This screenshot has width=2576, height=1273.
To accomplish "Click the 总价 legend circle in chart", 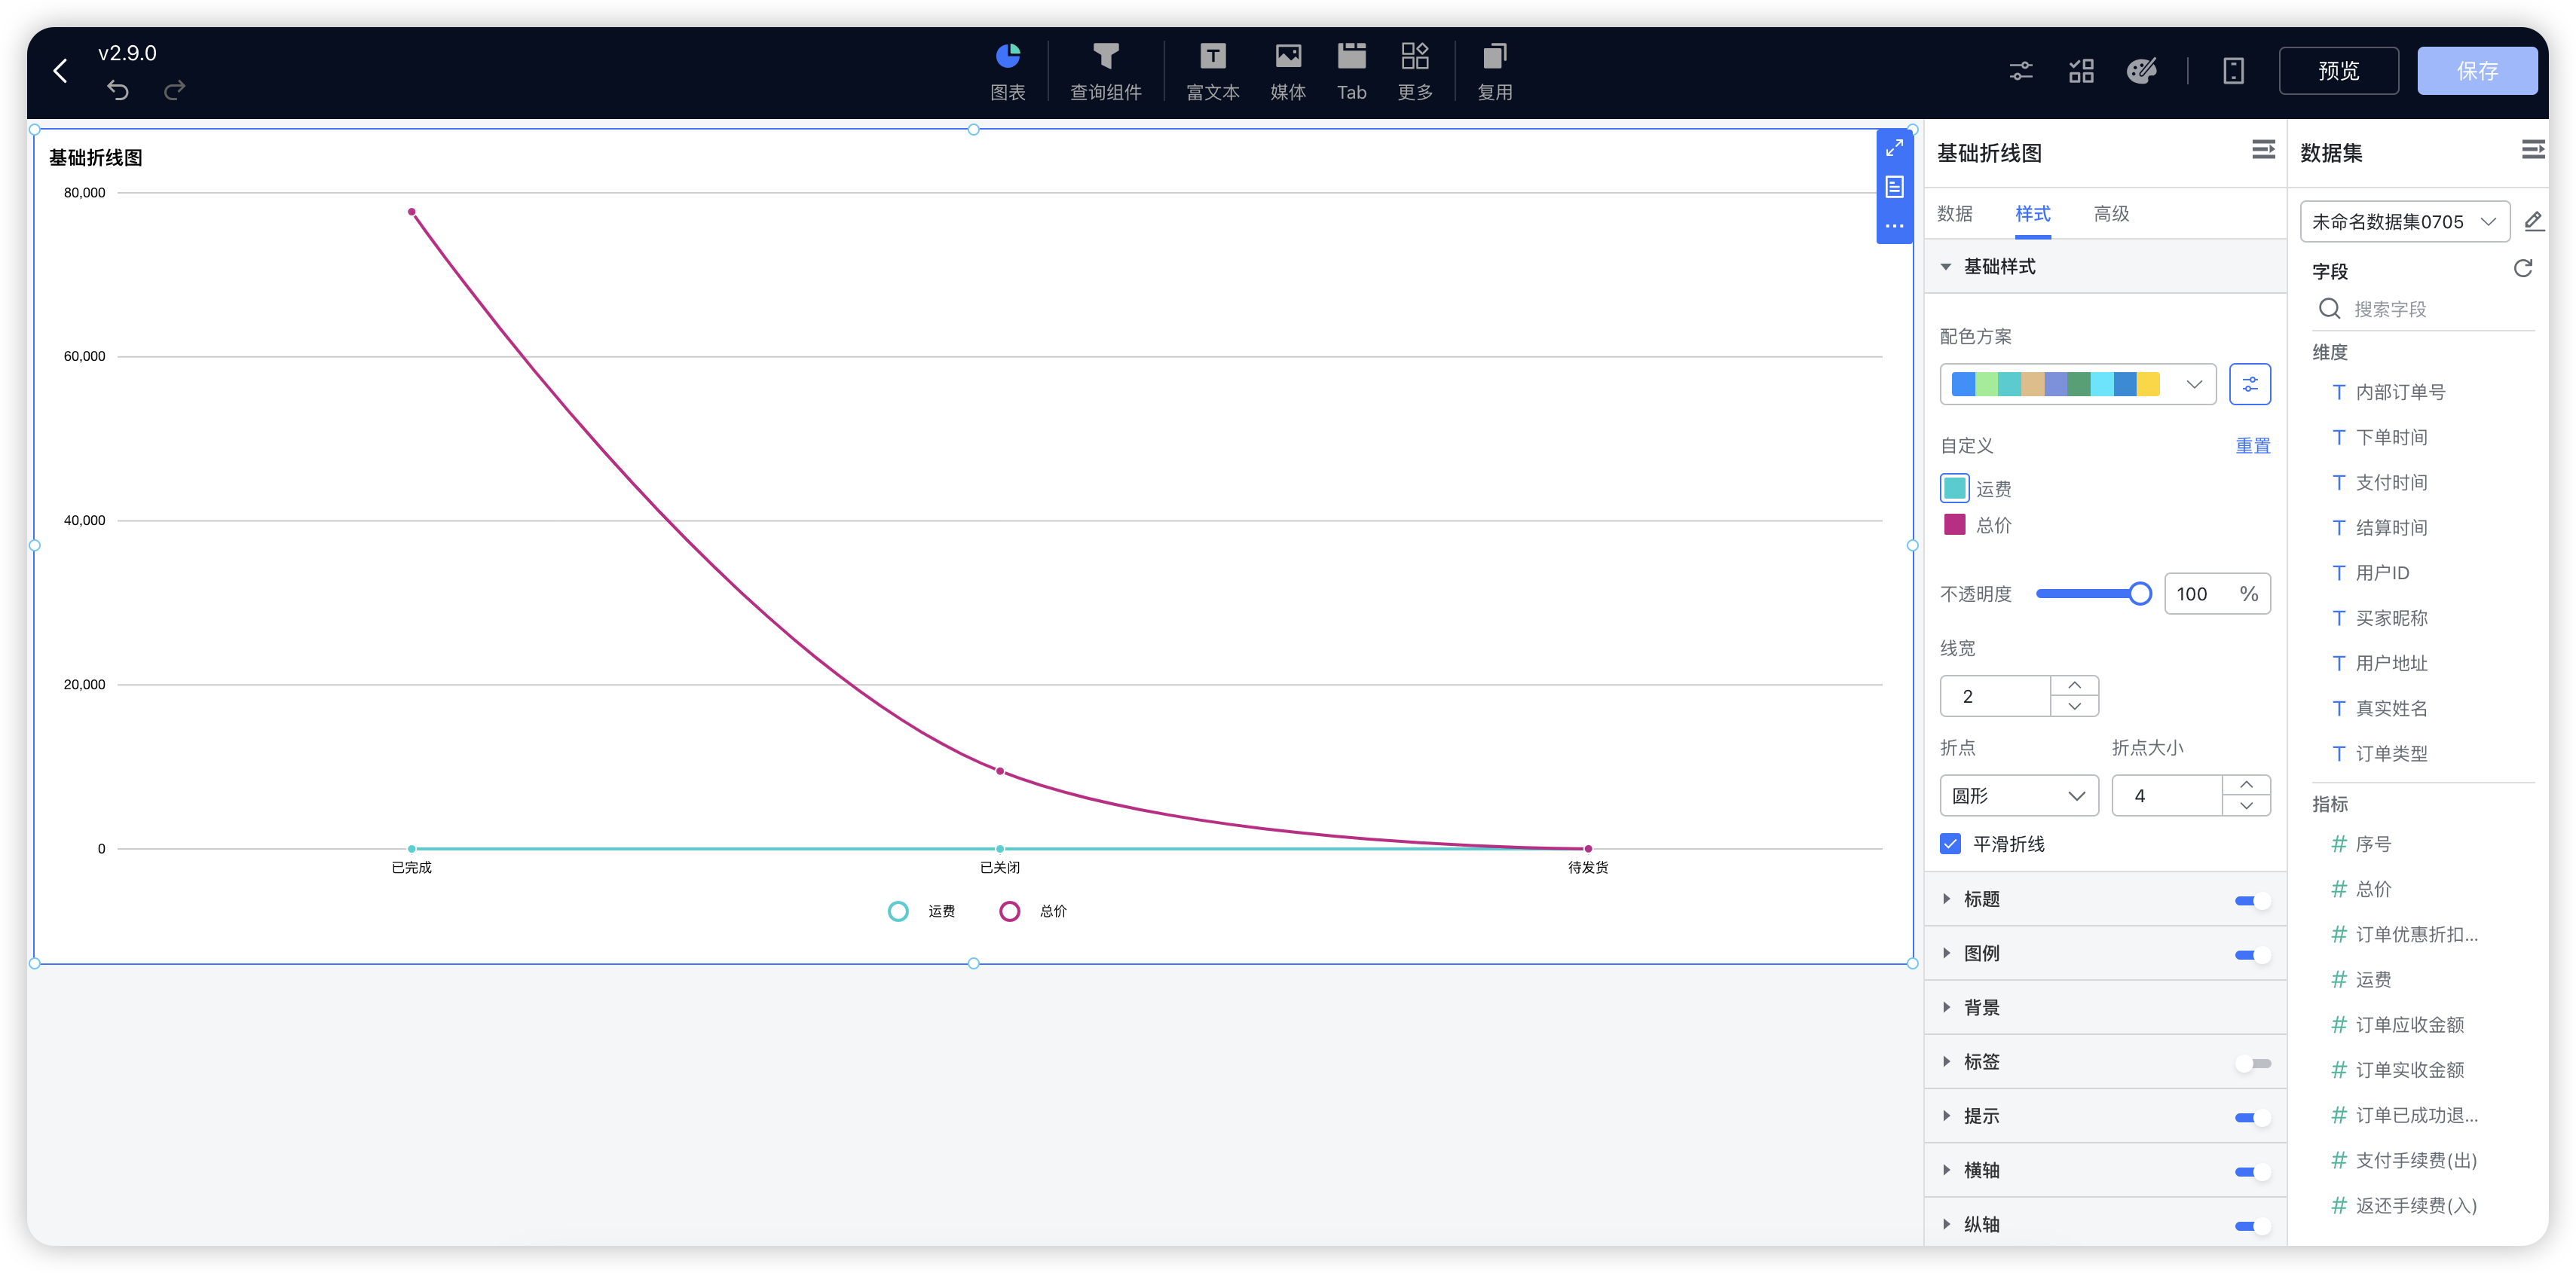I will tap(1009, 911).
